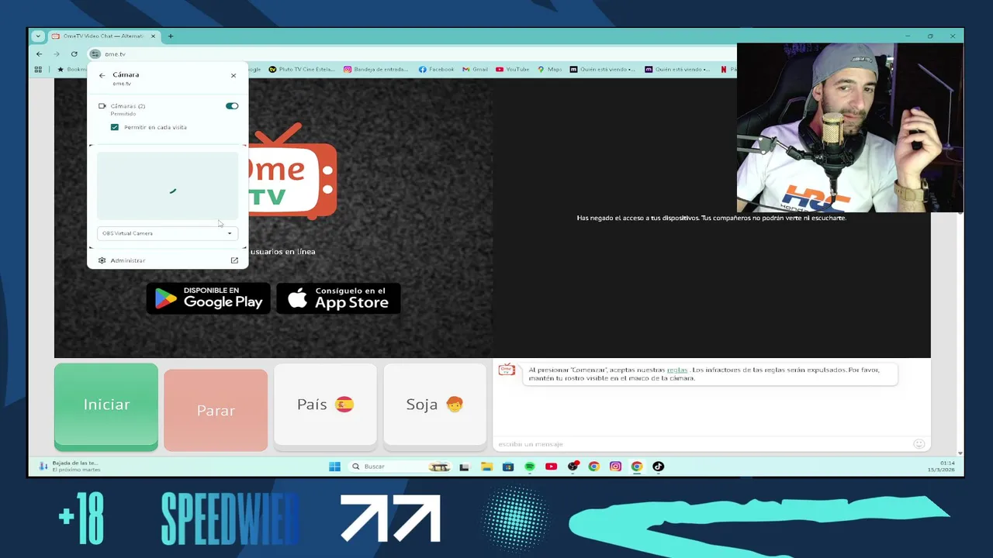Open first 'Quién está viendo' bookmark
This screenshot has width=993, height=558.
pyautogui.click(x=603, y=70)
